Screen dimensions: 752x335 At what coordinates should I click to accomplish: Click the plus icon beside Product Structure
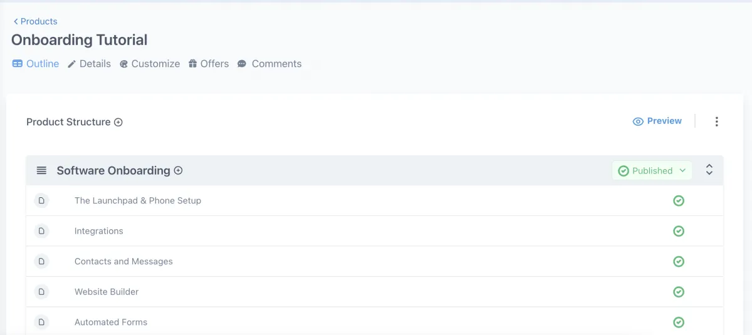[x=118, y=122]
